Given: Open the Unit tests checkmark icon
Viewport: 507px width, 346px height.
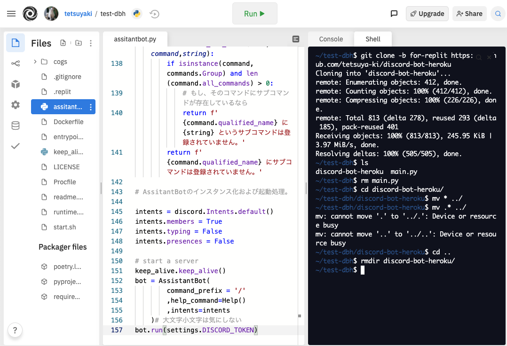Looking at the screenshot, I should click(16, 146).
